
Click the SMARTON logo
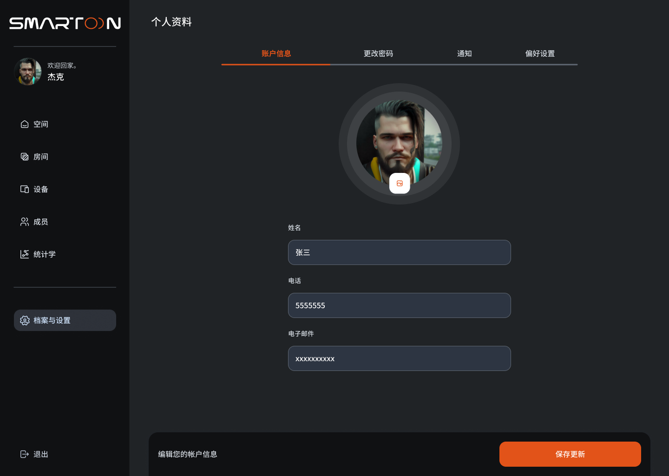click(x=65, y=23)
